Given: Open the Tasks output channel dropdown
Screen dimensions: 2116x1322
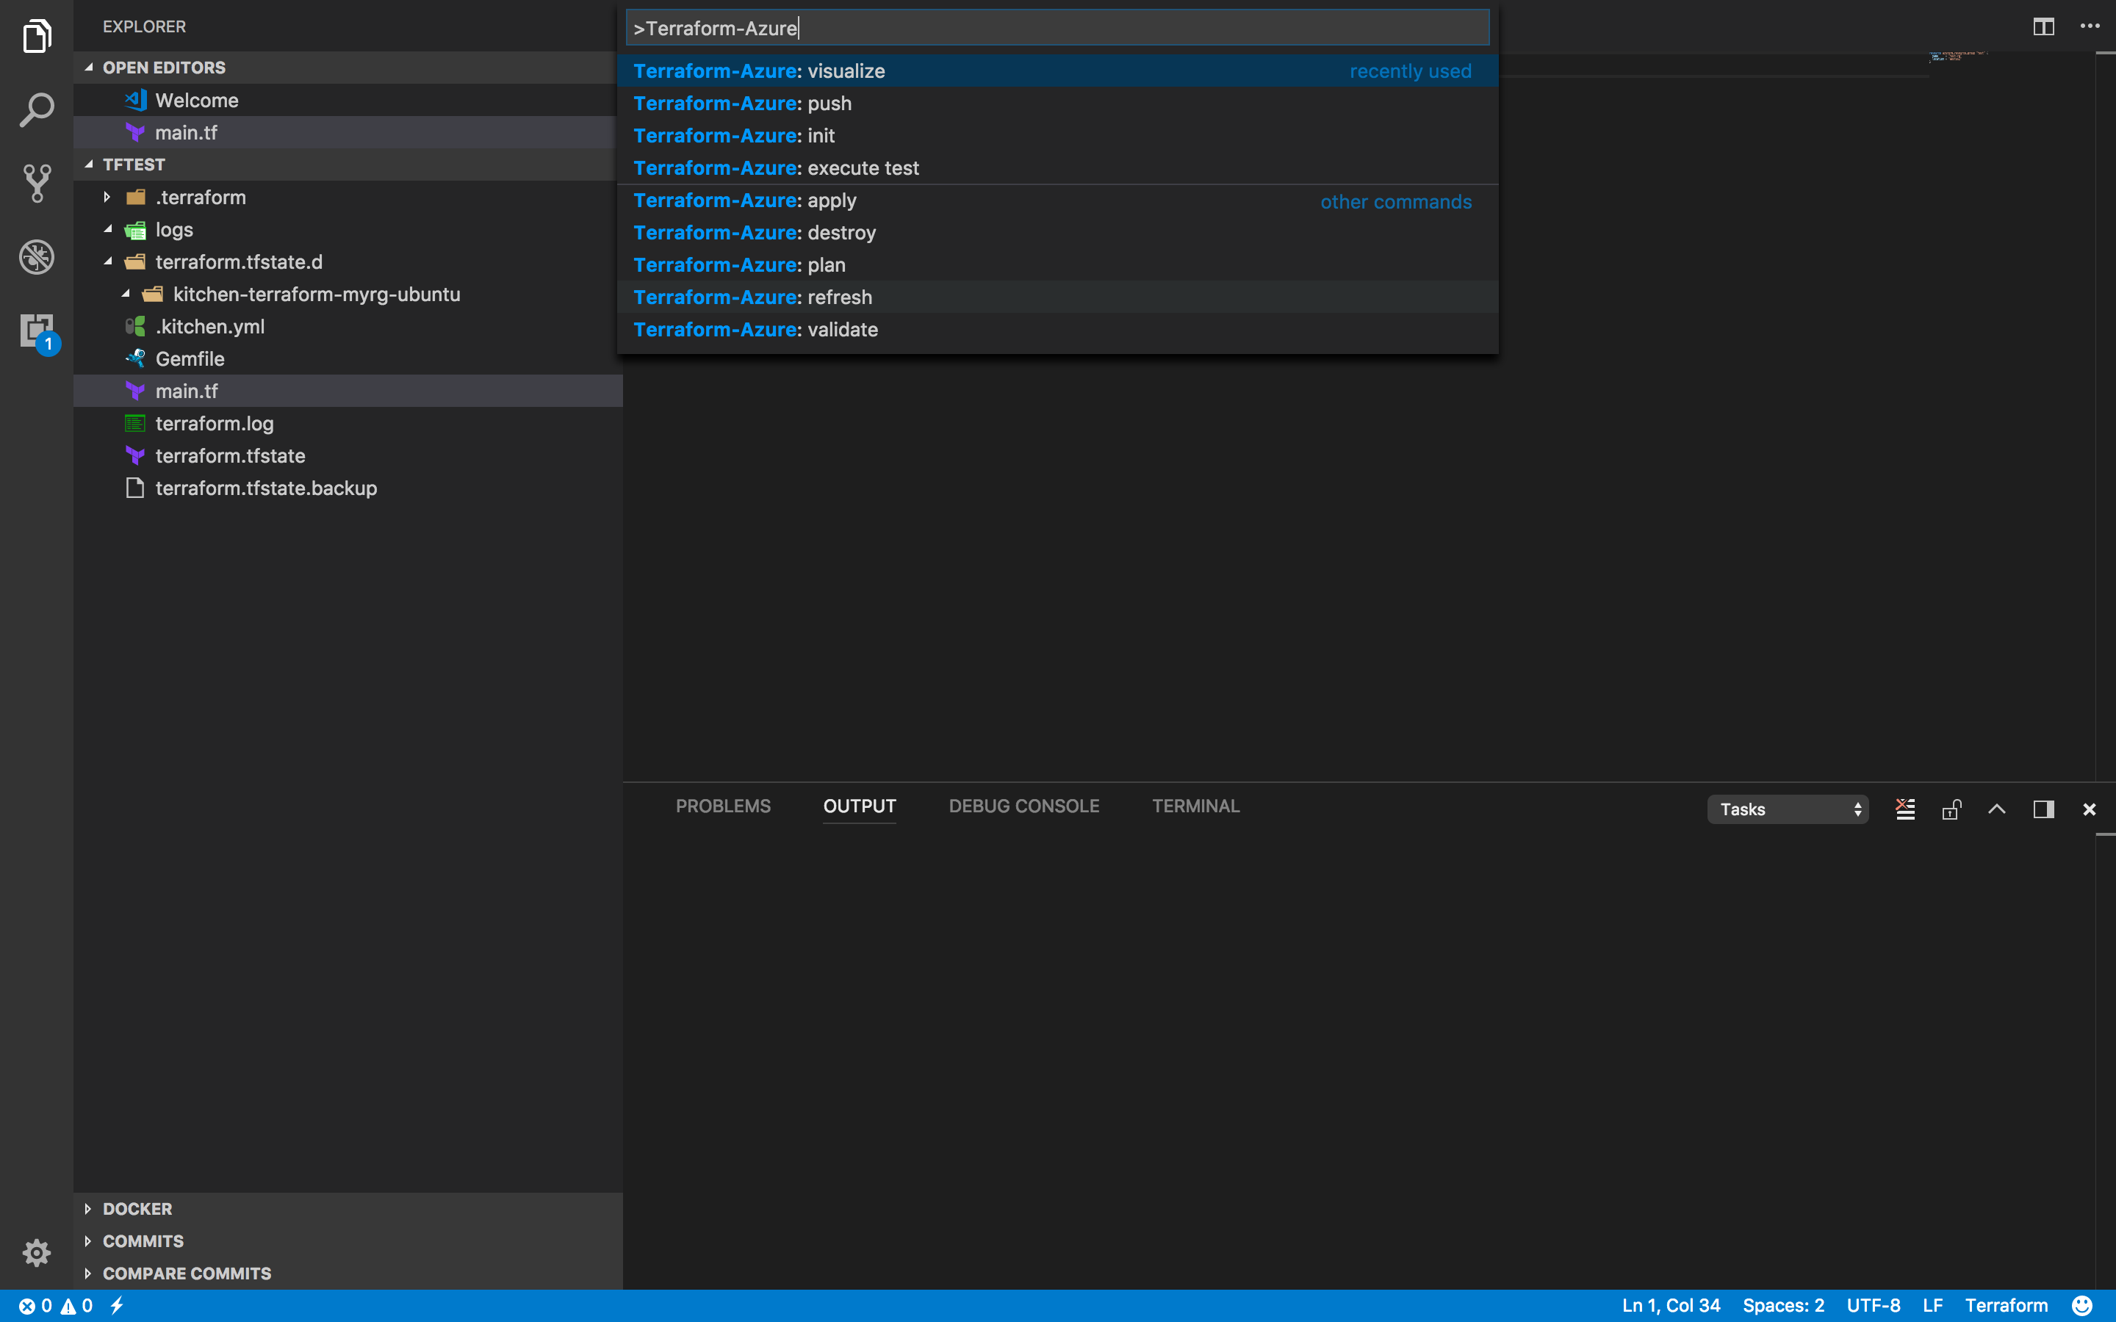Looking at the screenshot, I should pos(1788,809).
